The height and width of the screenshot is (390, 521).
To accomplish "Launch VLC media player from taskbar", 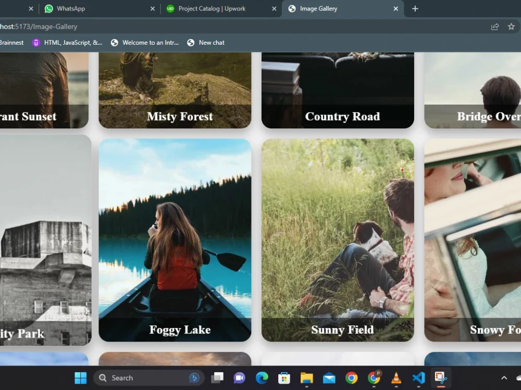I will coord(396,378).
